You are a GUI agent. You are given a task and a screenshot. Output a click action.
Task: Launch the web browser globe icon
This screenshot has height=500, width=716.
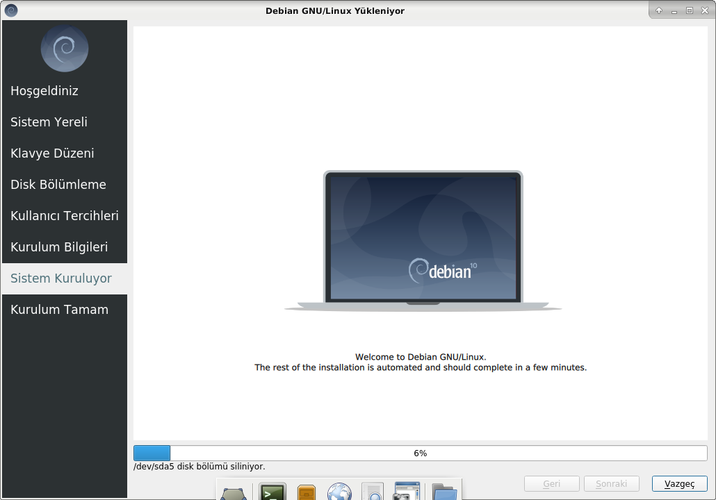(x=339, y=492)
